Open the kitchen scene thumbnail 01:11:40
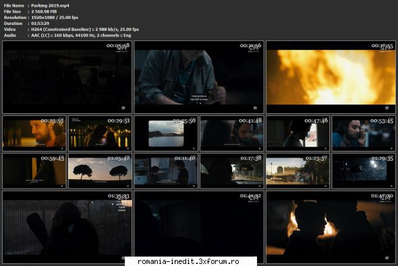Screen dimensions: 398x266 pyautogui.click(x=166, y=171)
